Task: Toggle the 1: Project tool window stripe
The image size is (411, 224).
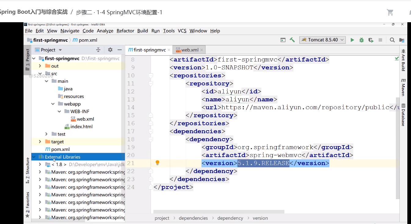Action: [x=27, y=60]
